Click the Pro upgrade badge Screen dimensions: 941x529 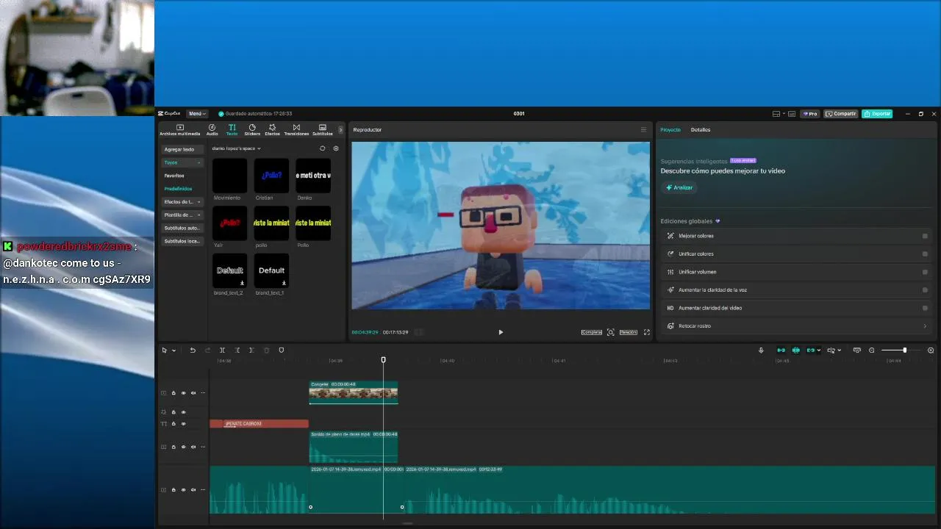tap(810, 114)
